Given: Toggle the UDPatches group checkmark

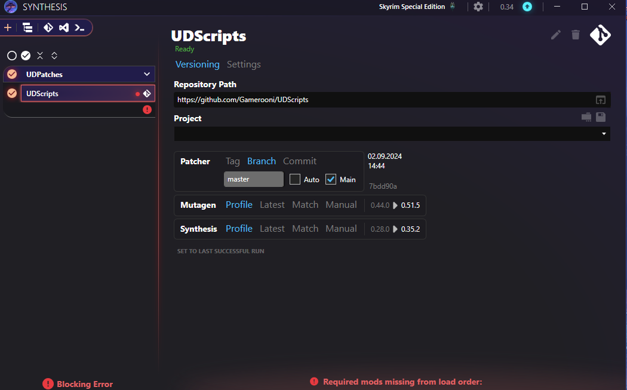Looking at the screenshot, I should 13,74.
